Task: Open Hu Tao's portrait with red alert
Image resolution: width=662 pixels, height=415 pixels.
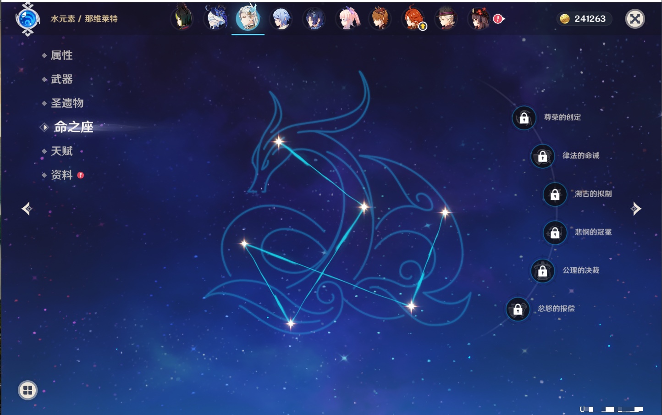Action: tap(479, 19)
